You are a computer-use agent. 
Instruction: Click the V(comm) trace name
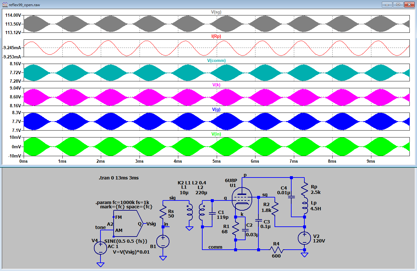(x=216, y=61)
